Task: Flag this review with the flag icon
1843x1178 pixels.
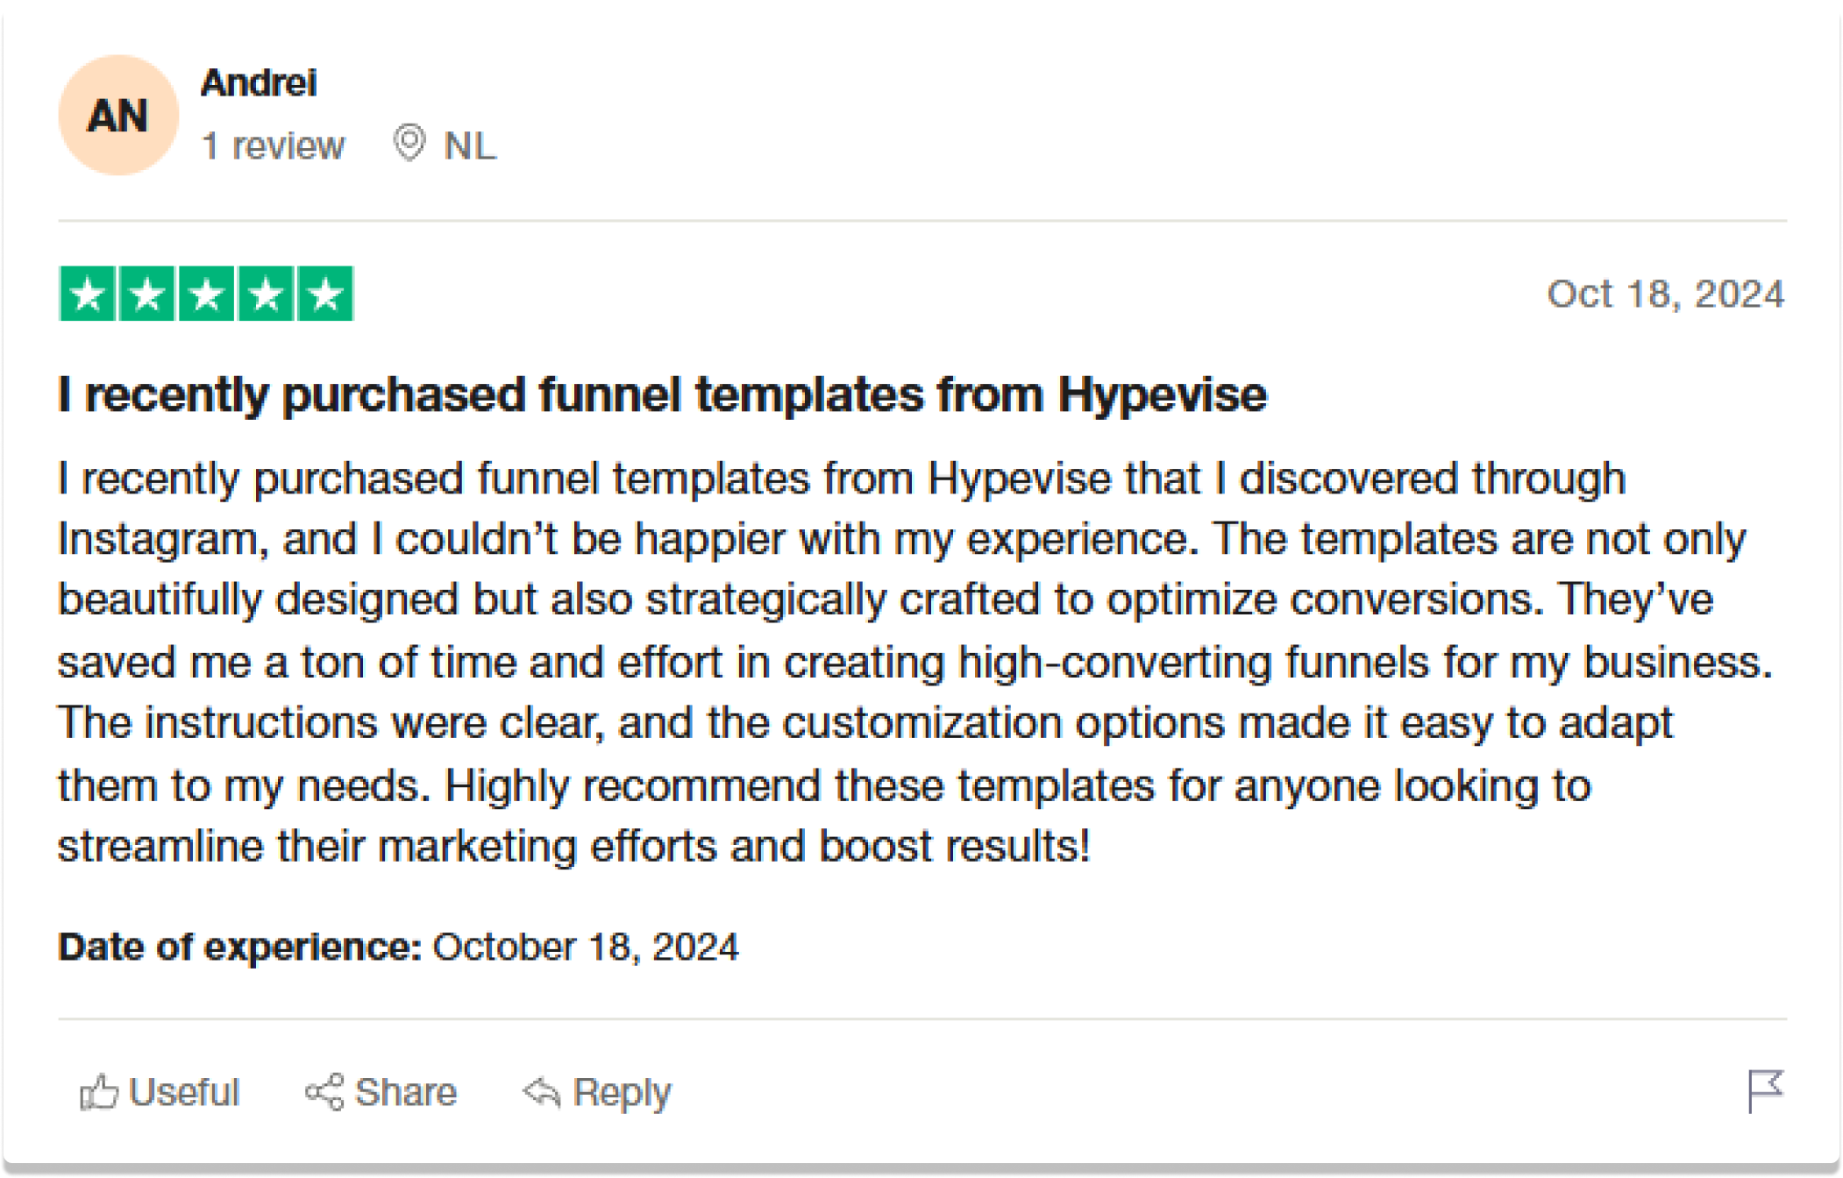Action: 1765,1090
